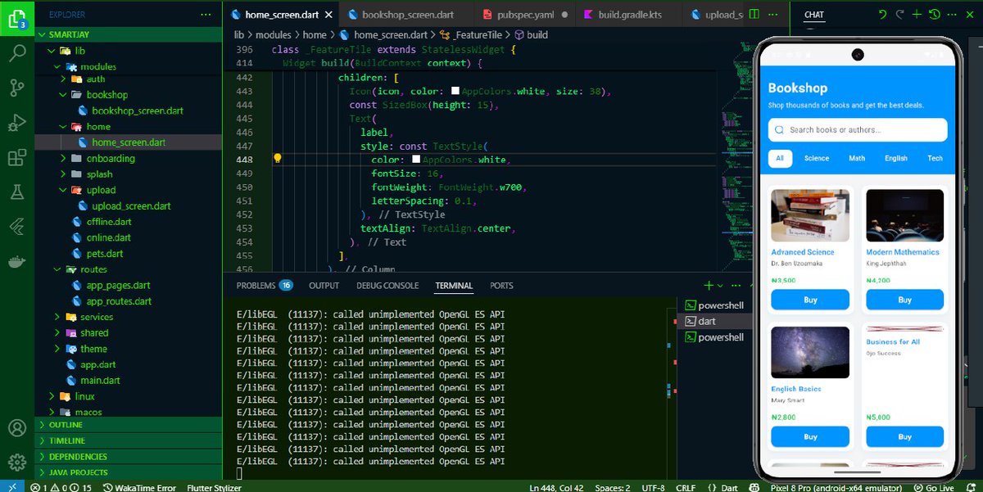The width and height of the screenshot is (983, 492).
Task: Select the Tech category chip
Action: coord(935,158)
